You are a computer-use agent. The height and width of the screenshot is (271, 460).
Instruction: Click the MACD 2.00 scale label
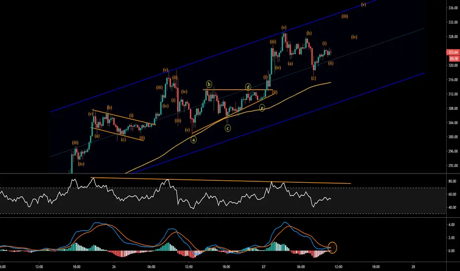(x=452, y=237)
